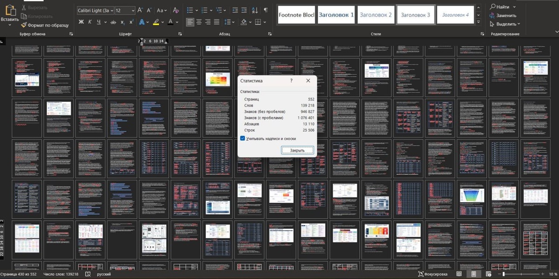Sort text with the A-Я sort icon
Viewport: 559px width, 279px height.
point(255,10)
